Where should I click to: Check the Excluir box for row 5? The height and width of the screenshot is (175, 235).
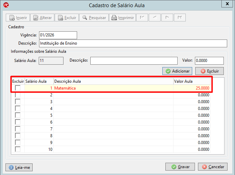pyautogui.click(x=18, y=115)
